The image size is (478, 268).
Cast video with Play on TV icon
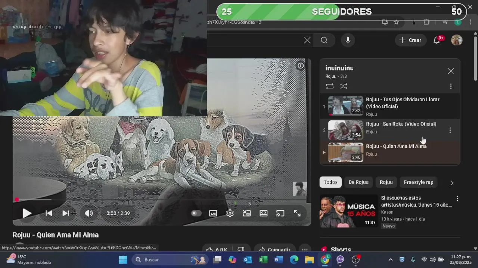(280, 213)
